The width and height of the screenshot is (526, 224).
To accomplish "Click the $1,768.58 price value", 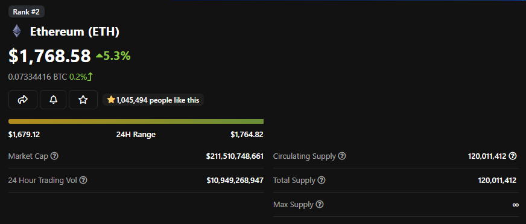I will coord(49,56).
